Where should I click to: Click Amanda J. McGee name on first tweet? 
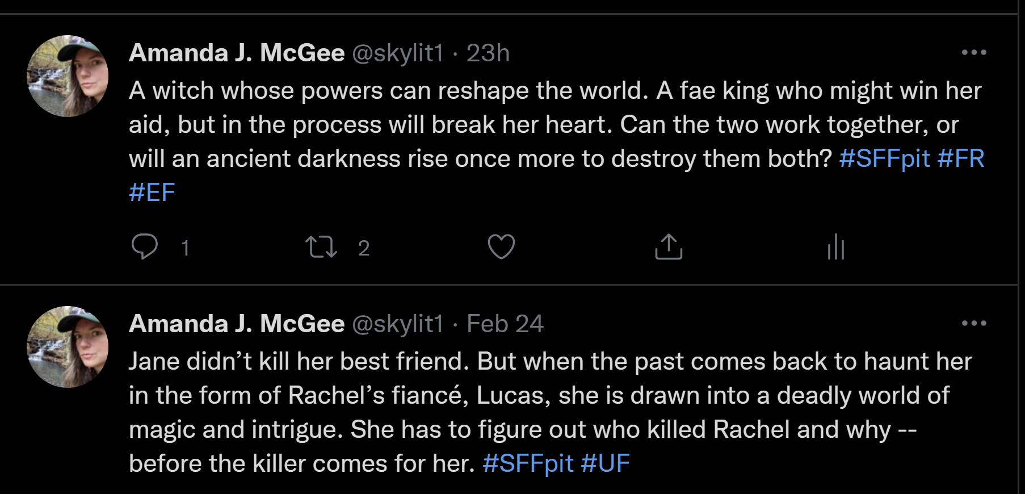coord(237,53)
